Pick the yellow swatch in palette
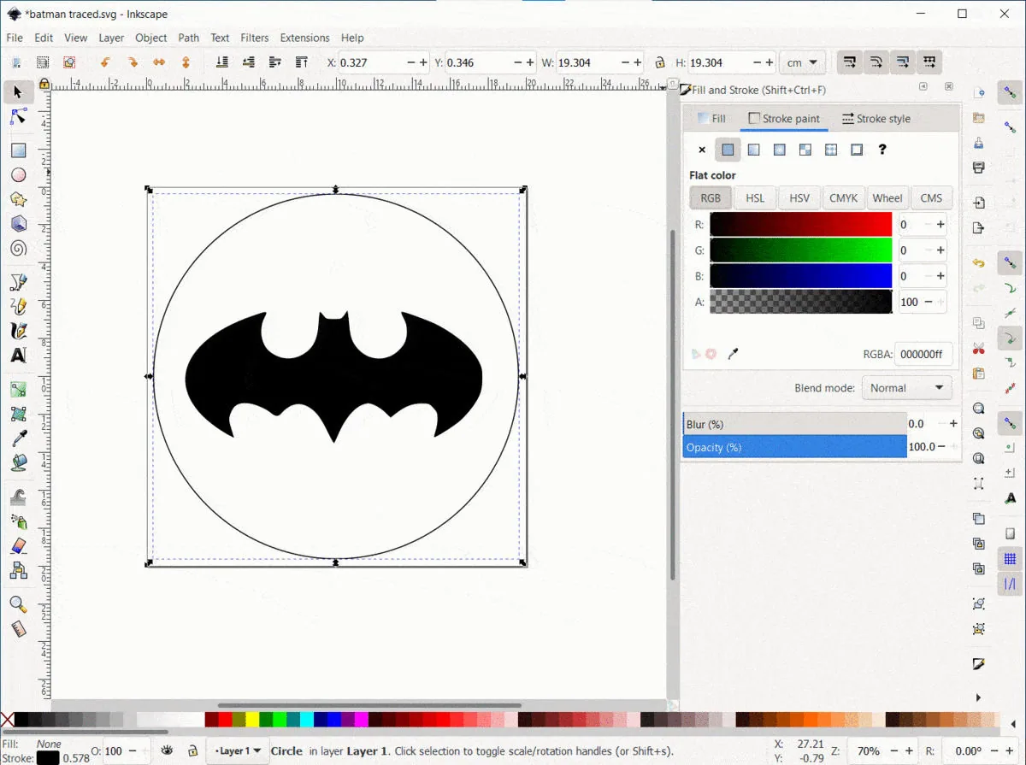The height and width of the screenshot is (765, 1026). [x=252, y=720]
